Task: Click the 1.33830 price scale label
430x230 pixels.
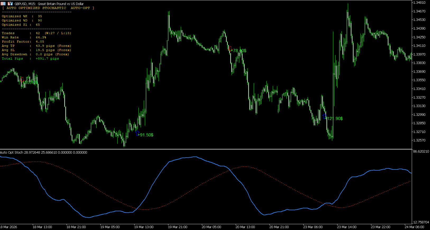Action: 419,63
